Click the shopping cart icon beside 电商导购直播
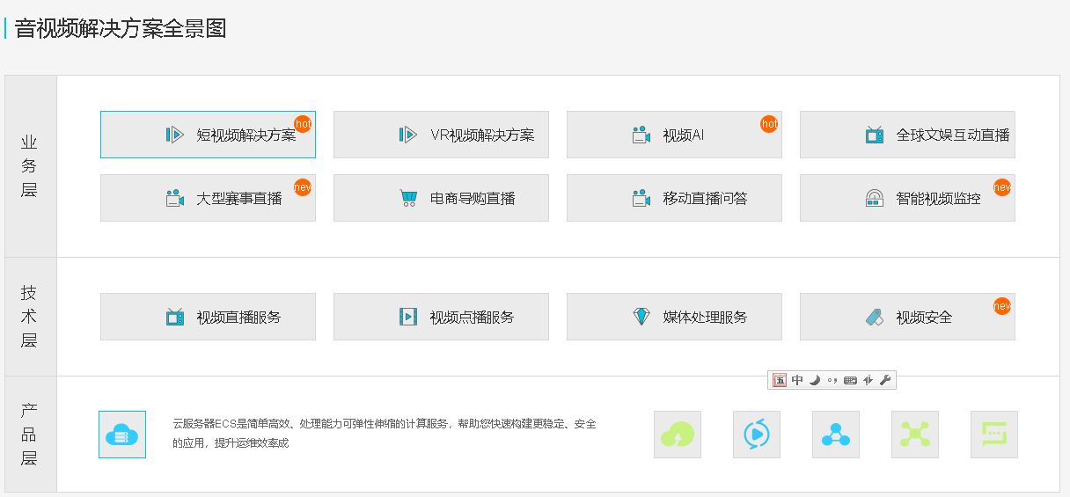Image resolution: width=1070 pixels, height=497 pixels. pos(408,199)
